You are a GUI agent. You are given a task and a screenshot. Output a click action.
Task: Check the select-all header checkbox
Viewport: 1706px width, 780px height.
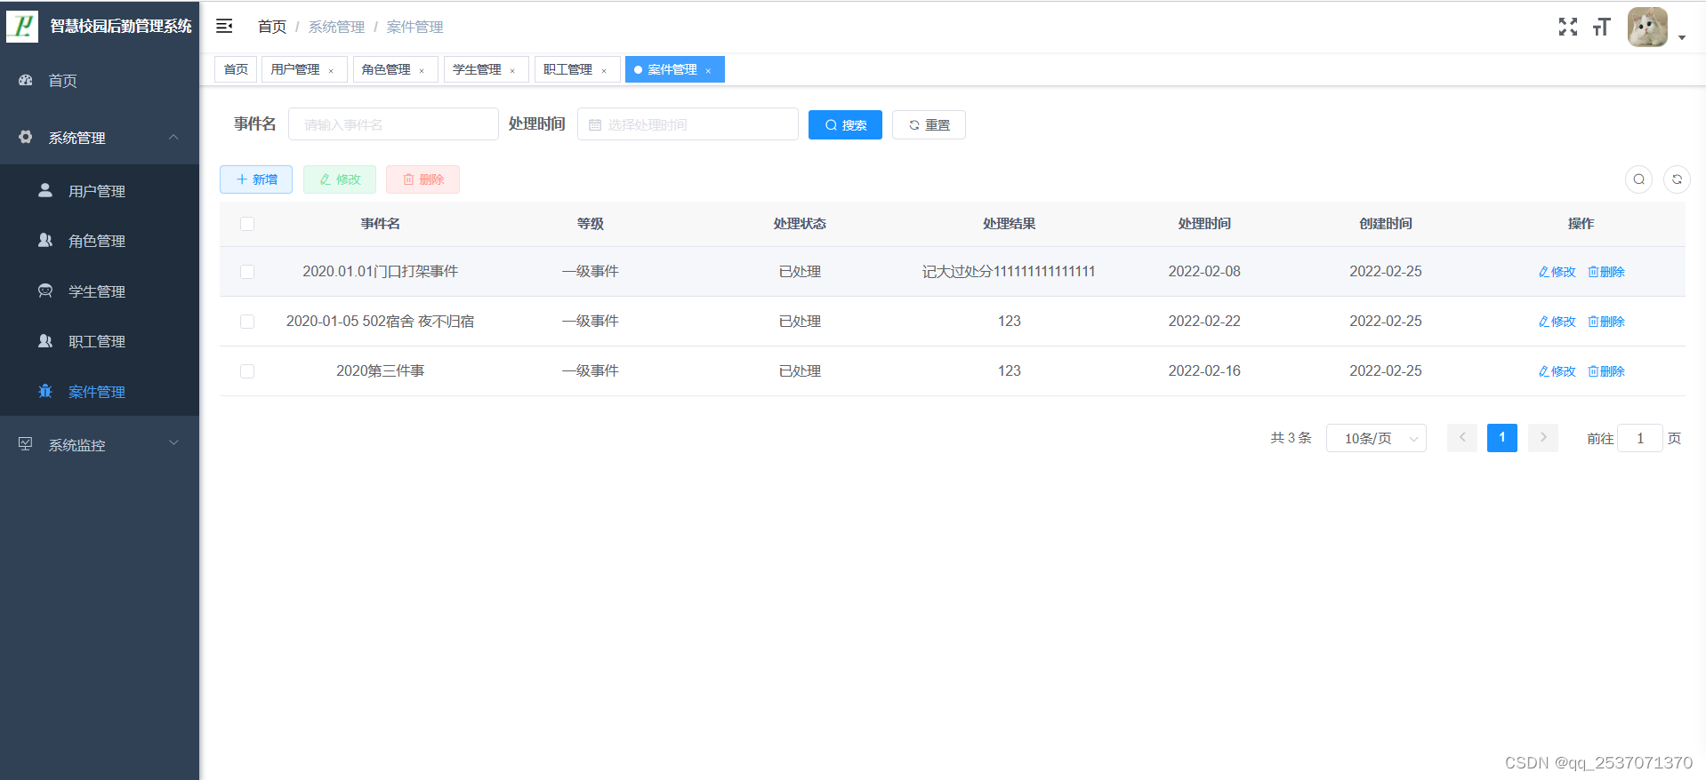click(247, 224)
